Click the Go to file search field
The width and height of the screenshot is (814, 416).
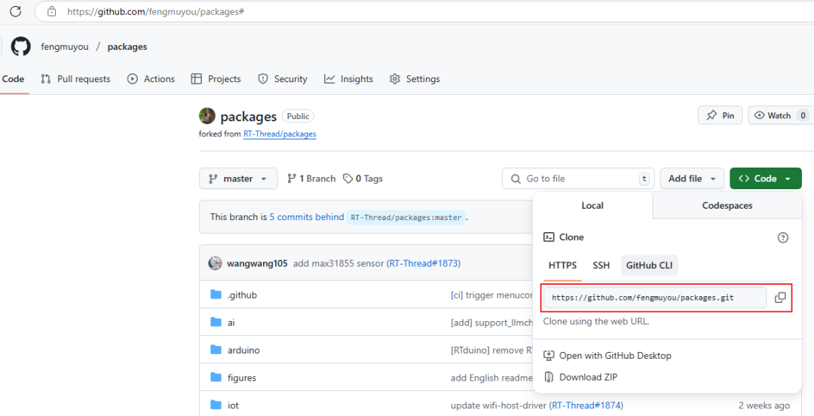(x=578, y=179)
